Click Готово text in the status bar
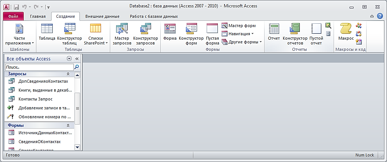 point(13,155)
